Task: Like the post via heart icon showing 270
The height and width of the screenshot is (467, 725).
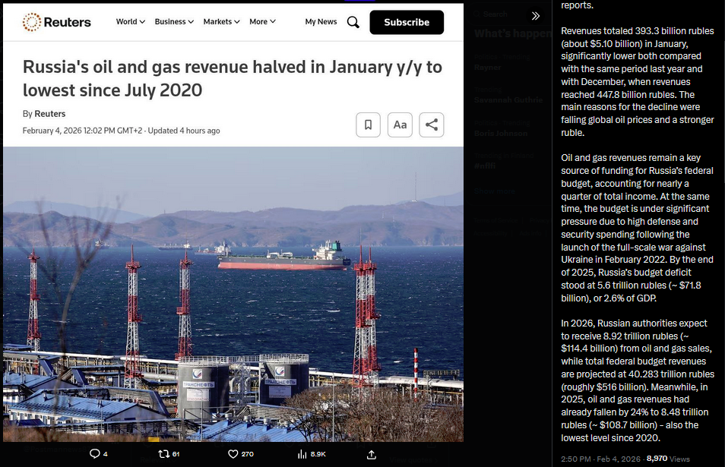Action: point(241,454)
